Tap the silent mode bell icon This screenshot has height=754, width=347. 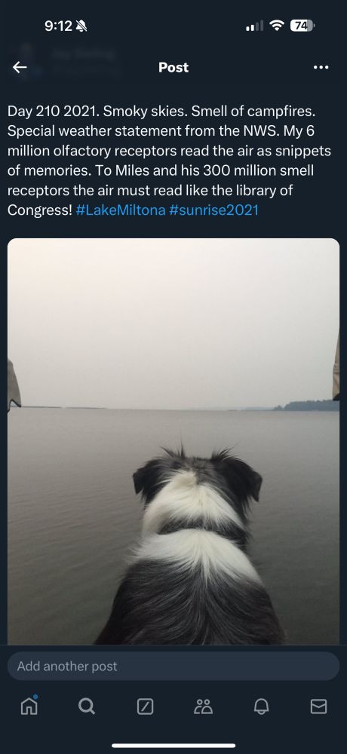click(x=81, y=26)
